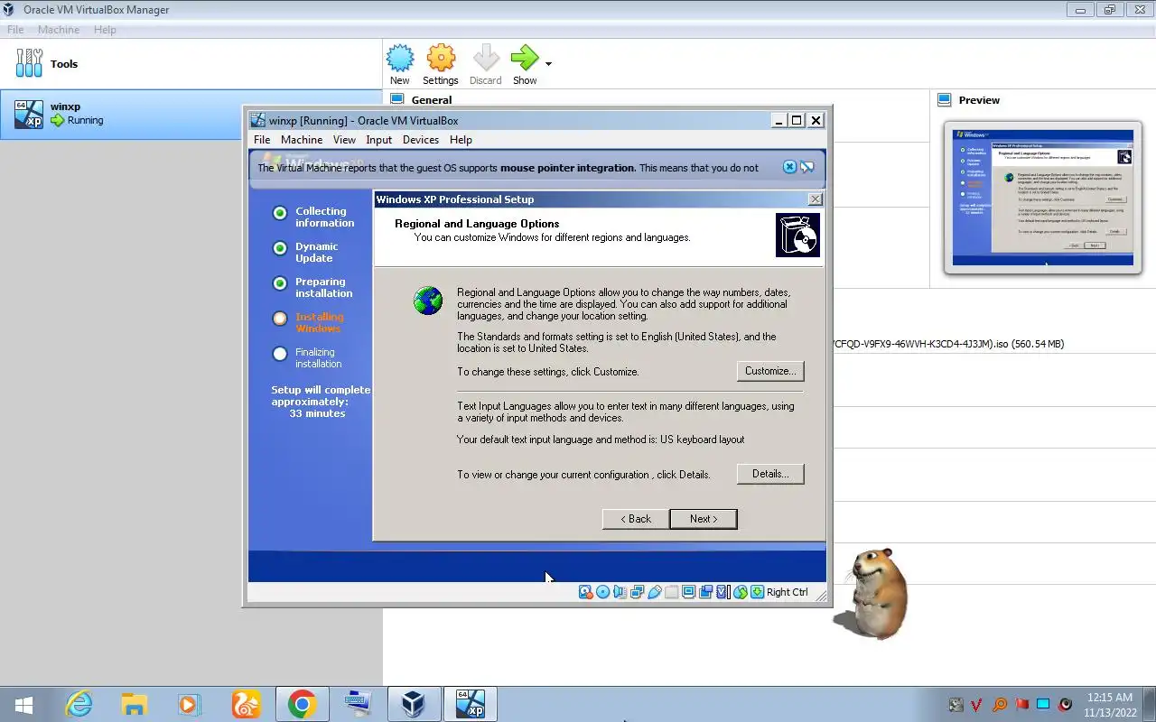Click the USB devices icon in VM status bar
The image size is (1156, 722).
[654, 592]
